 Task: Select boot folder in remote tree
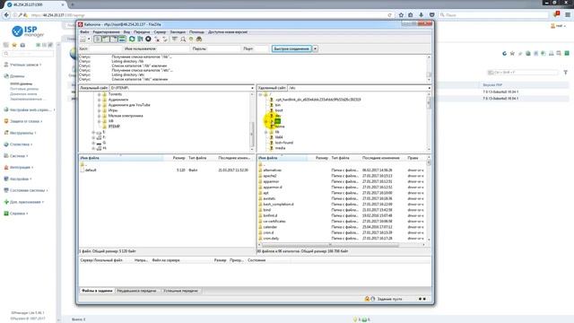point(279,110)
